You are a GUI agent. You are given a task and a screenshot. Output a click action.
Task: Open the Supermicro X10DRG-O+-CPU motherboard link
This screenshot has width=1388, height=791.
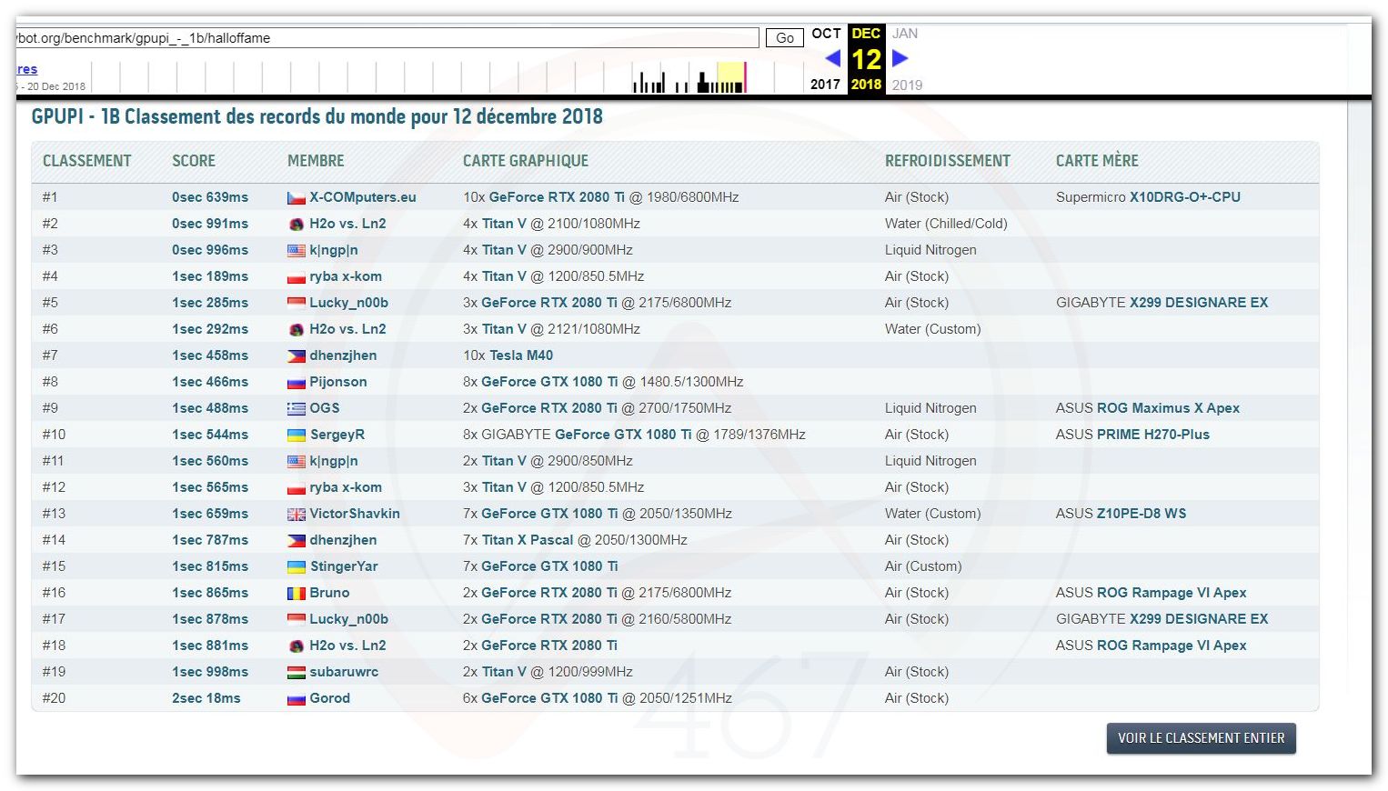[x=1184, y=197]
